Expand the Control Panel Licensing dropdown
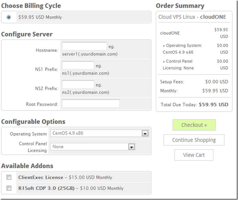This screenshot has width=238, height=200. tap(93, 147)
